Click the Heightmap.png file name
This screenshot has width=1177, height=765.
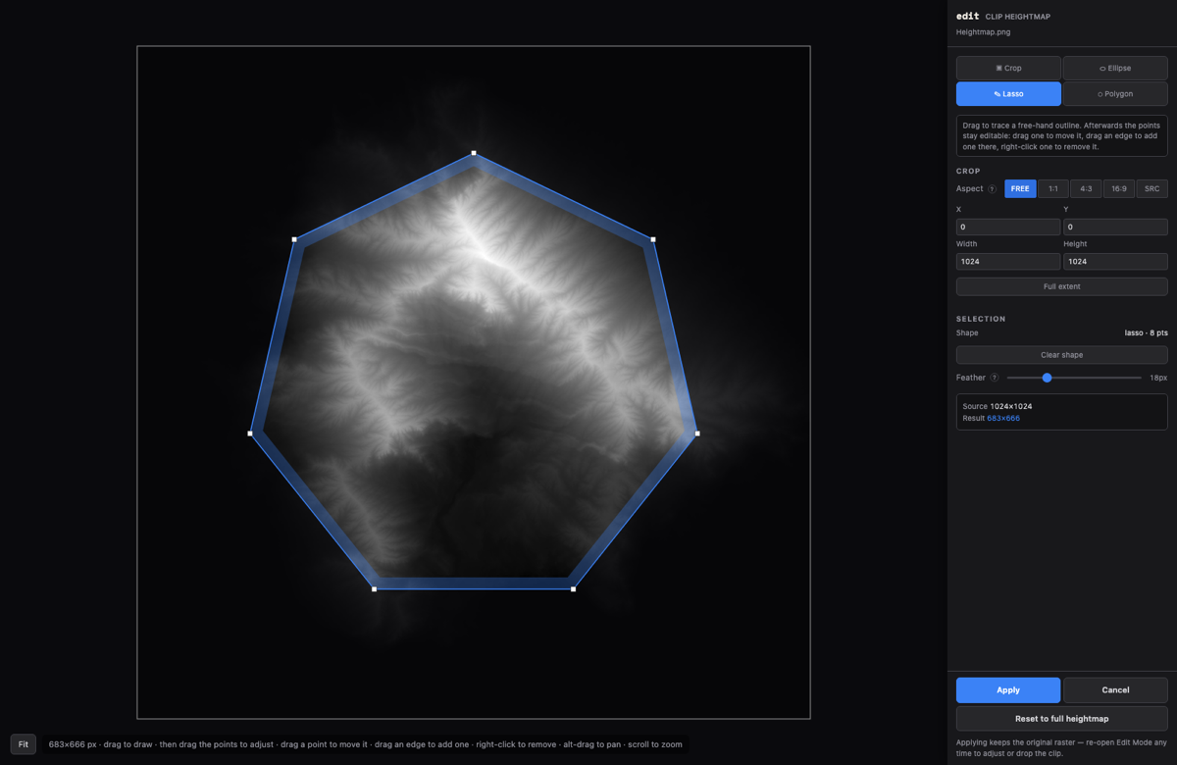[982, 32]
